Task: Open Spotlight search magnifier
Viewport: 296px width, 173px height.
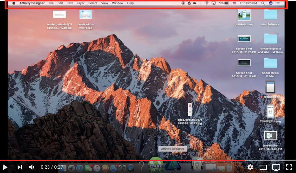Action: pyautogui.click(x=263, y=3)
